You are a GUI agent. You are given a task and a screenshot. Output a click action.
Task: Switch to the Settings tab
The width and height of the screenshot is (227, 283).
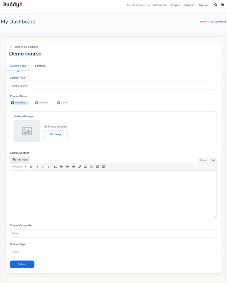pos(40,66)
